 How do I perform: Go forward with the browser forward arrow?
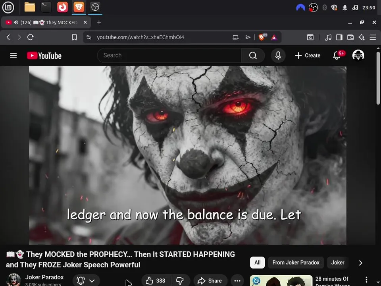click(19, 37)
